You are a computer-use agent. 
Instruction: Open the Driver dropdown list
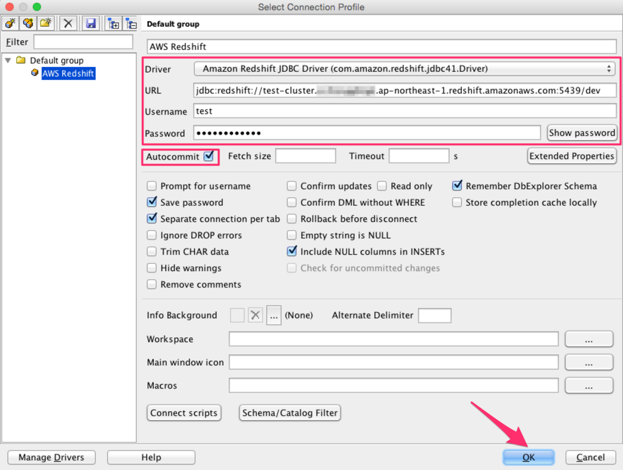coord(405,69)
